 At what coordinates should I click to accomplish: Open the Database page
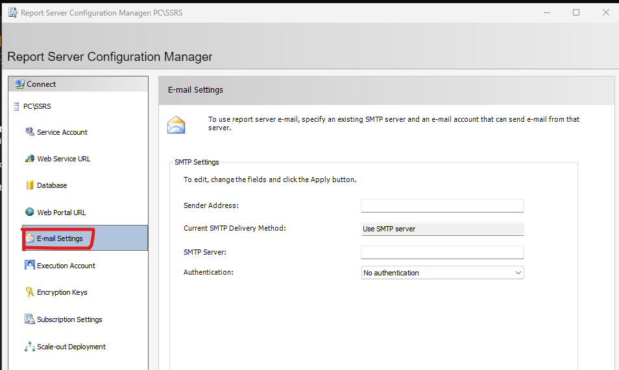point(52,185)
